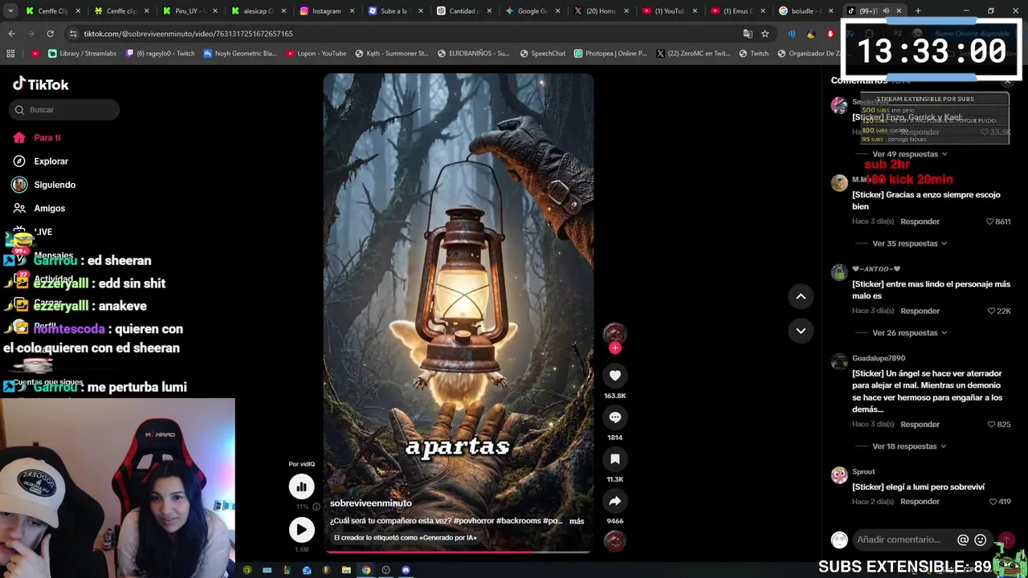Click video progress bar
This screenshot has width=1028, height=578.
[x=459, y=552]
